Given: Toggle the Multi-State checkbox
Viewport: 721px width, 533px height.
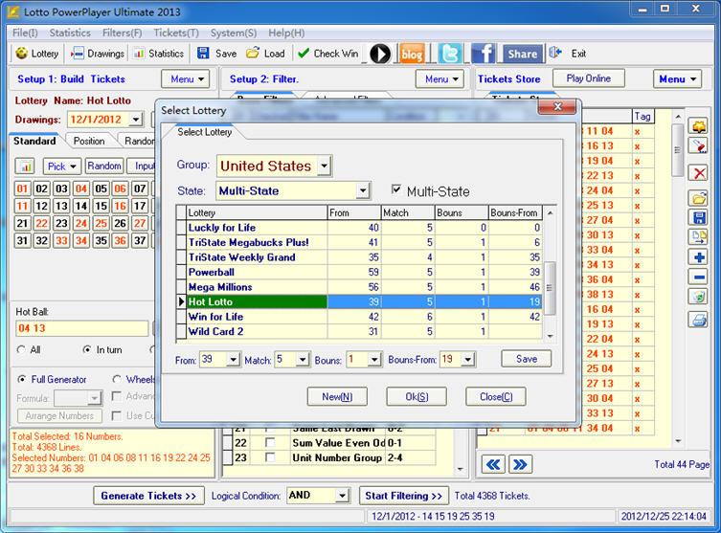Looking at the screenshot, I should pos(395,189).
